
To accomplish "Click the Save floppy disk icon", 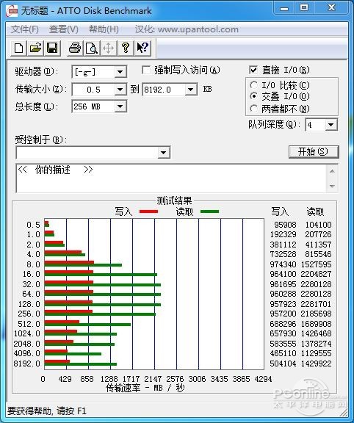I will pyautogui.click(x=52, y=48).
